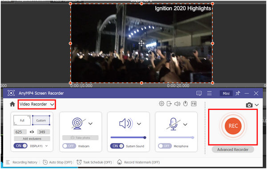267x169 pixels.
Task: Take a screenshot with camera icon
Action: [x=249, y=105]
